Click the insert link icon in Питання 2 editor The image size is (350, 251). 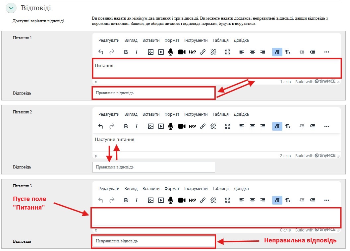[203, 126]
